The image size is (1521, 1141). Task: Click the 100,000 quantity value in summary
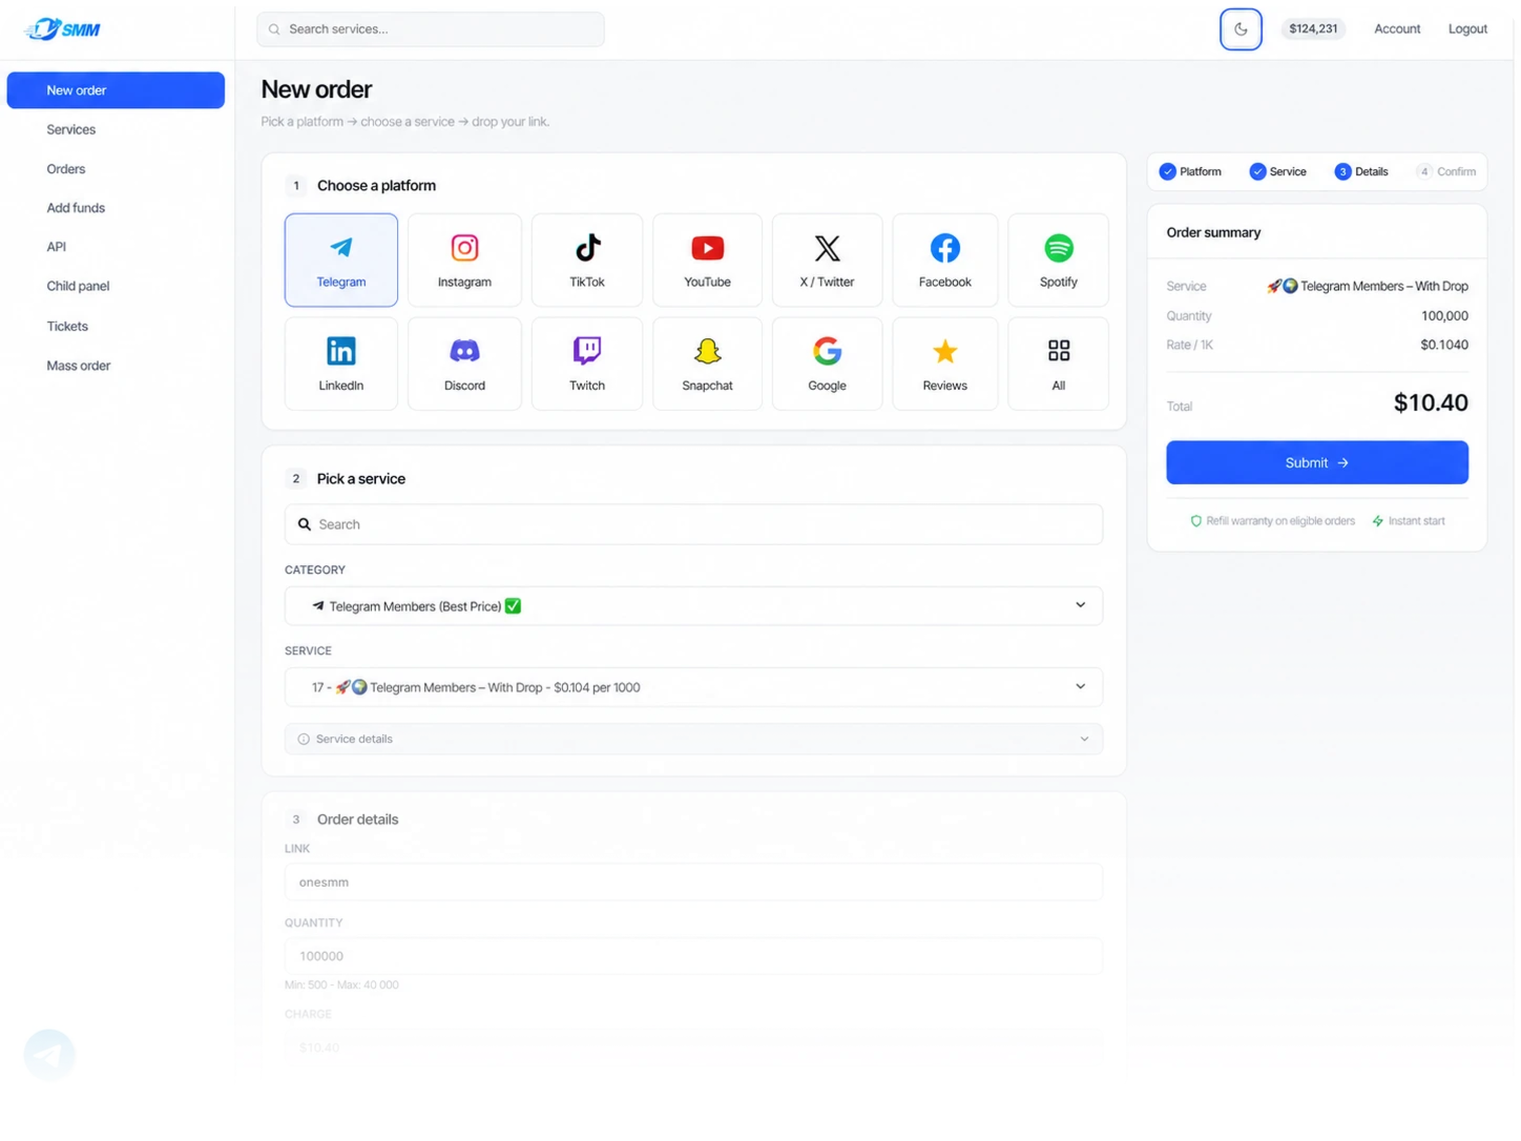(1444, 316)
